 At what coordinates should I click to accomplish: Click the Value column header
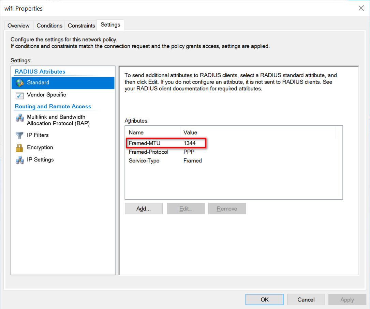pyautogui.click(x=190, y=132)
